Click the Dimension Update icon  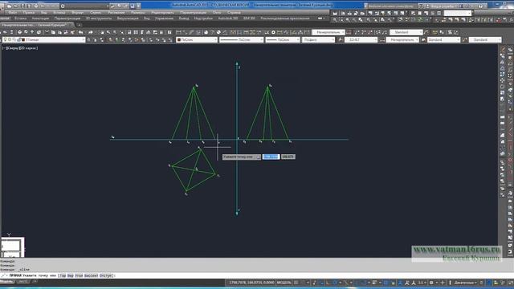(307, 32)
